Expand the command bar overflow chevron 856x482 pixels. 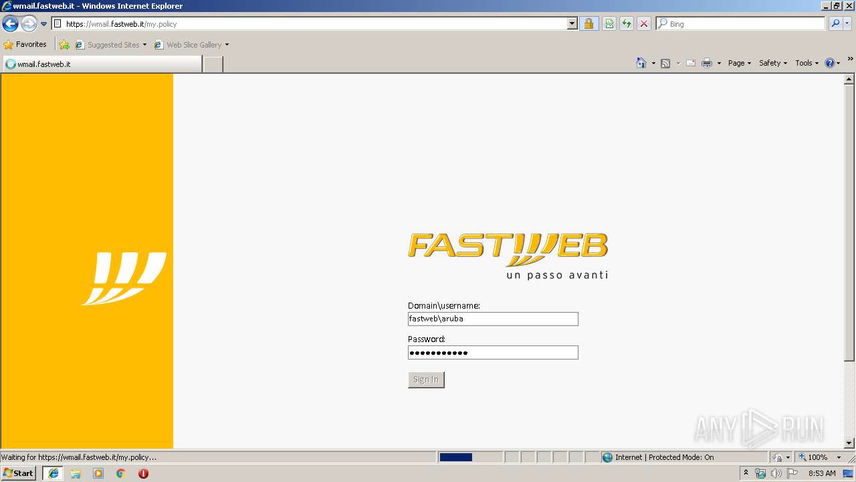pos(851,60)
